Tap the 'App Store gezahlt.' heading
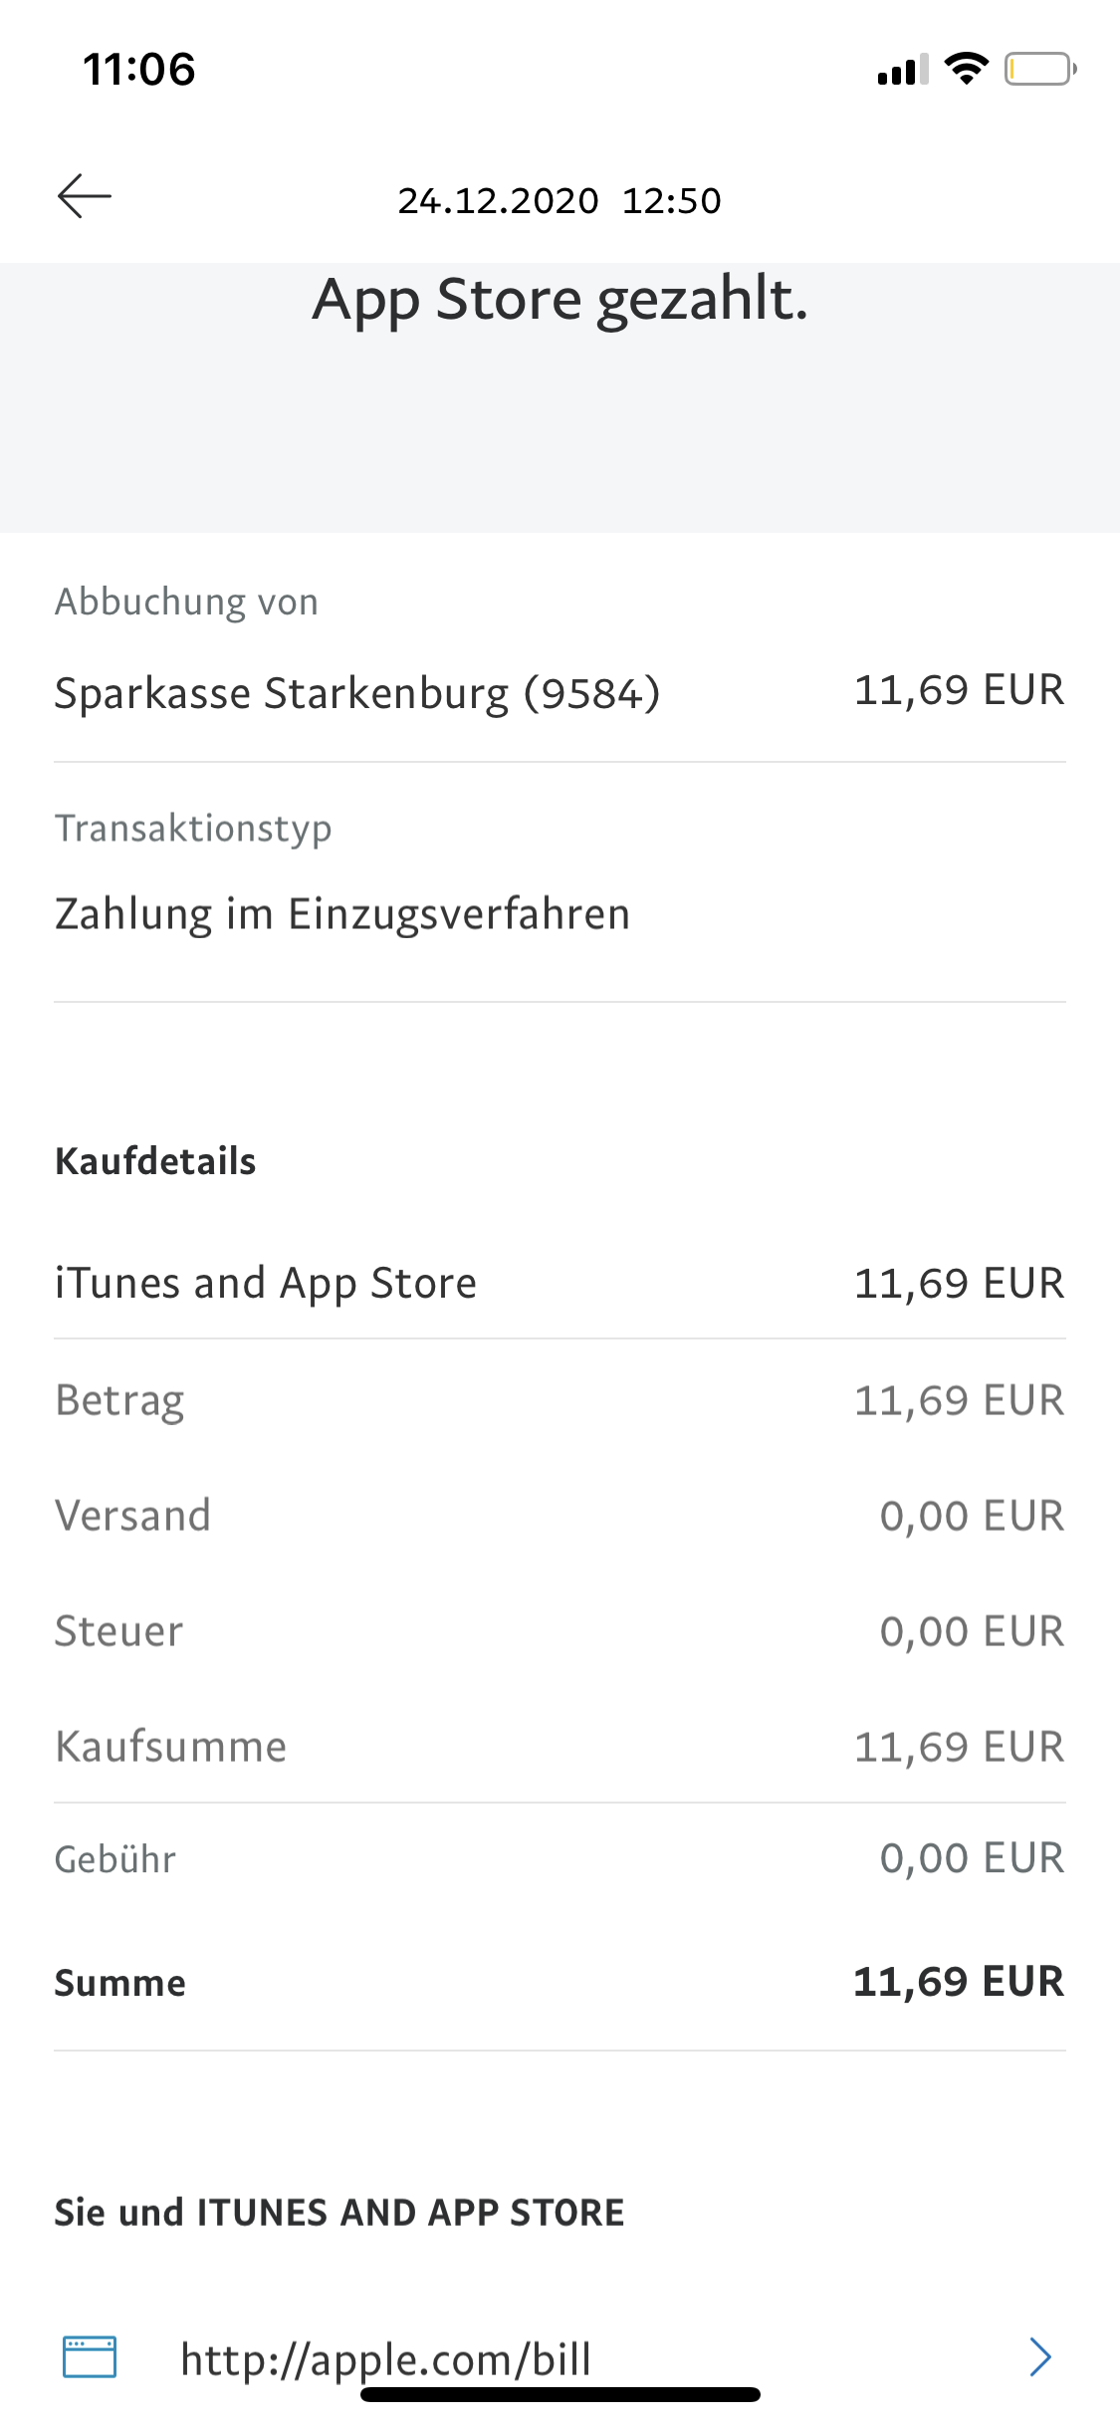The width and height of the screenshot is (1120, 2426). tap(560, 299)
